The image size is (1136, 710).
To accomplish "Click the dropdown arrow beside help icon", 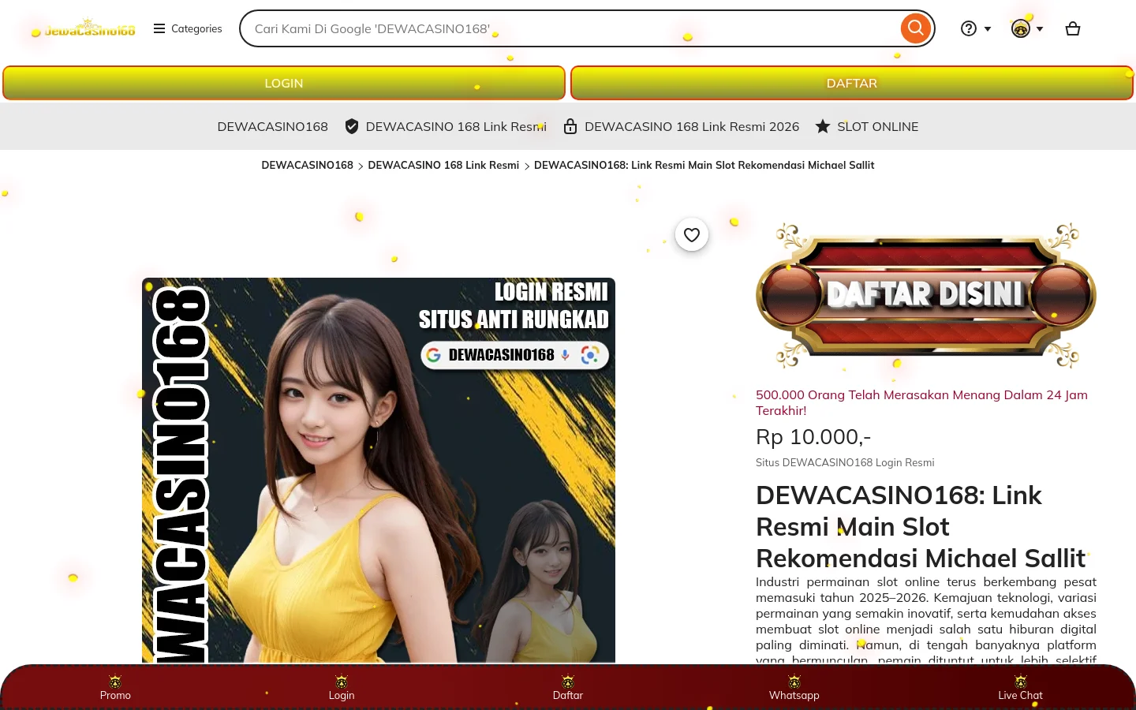I will 988,29.
